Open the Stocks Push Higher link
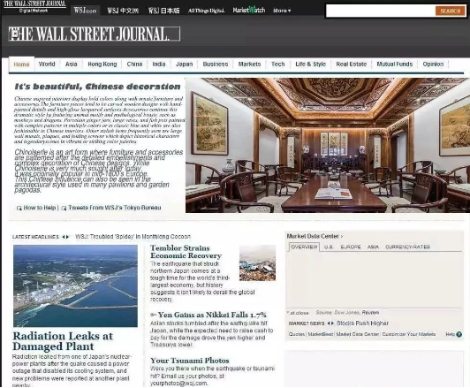This screenshot has height=388, width=470. [362, 323]
